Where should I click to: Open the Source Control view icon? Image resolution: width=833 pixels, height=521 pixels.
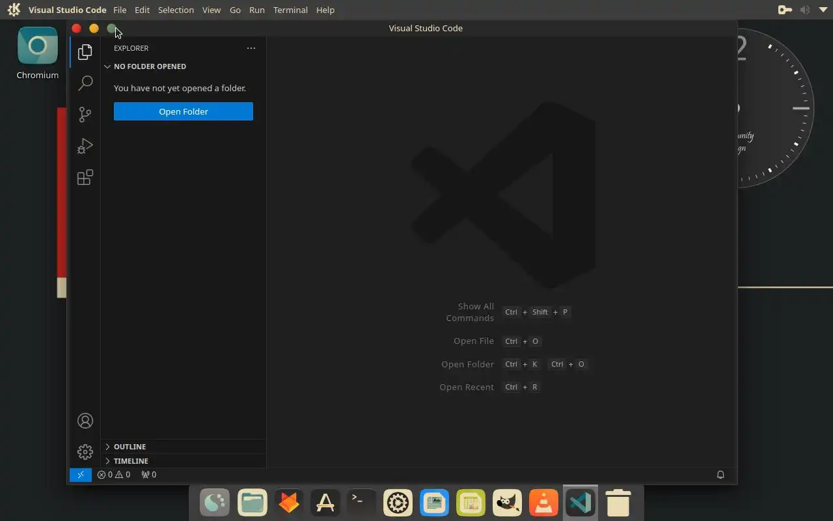(x=85, y=115)
